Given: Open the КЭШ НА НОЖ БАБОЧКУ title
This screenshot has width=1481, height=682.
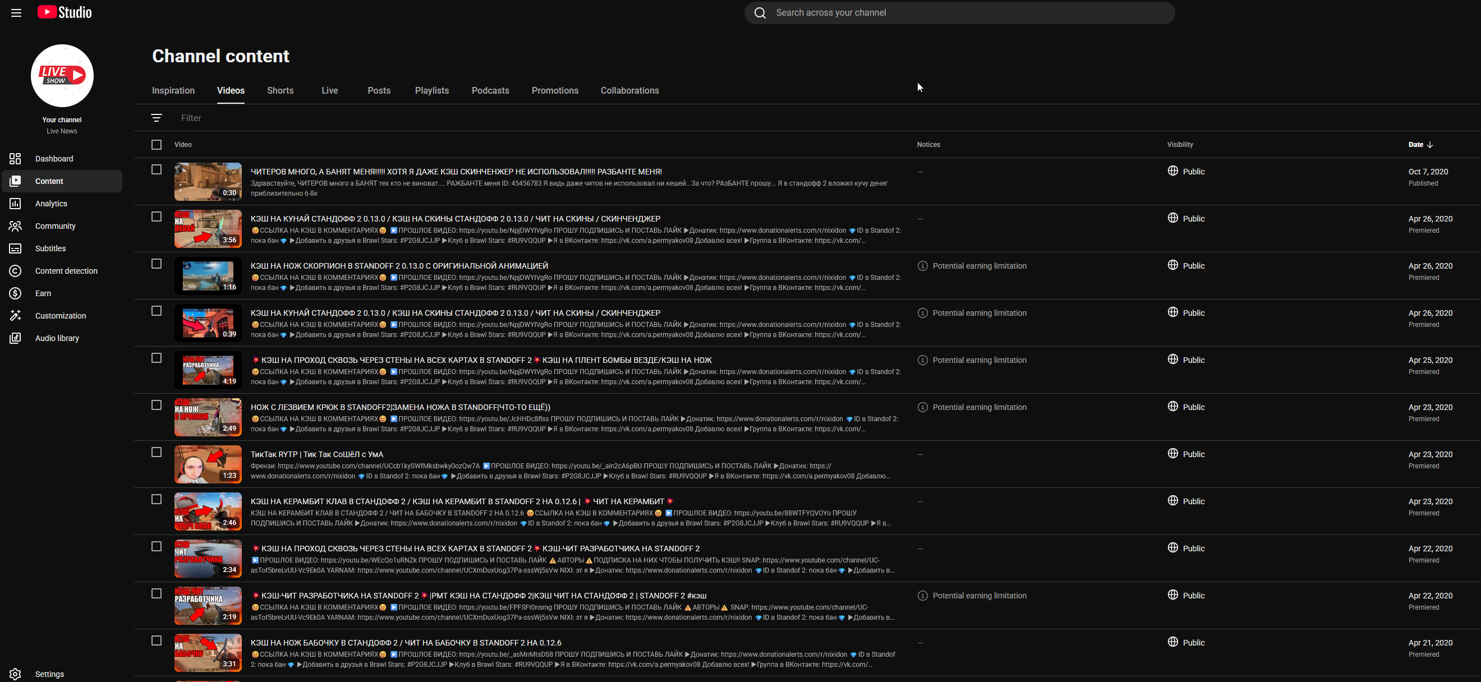Looking at the screenshot, I should 406,643.
